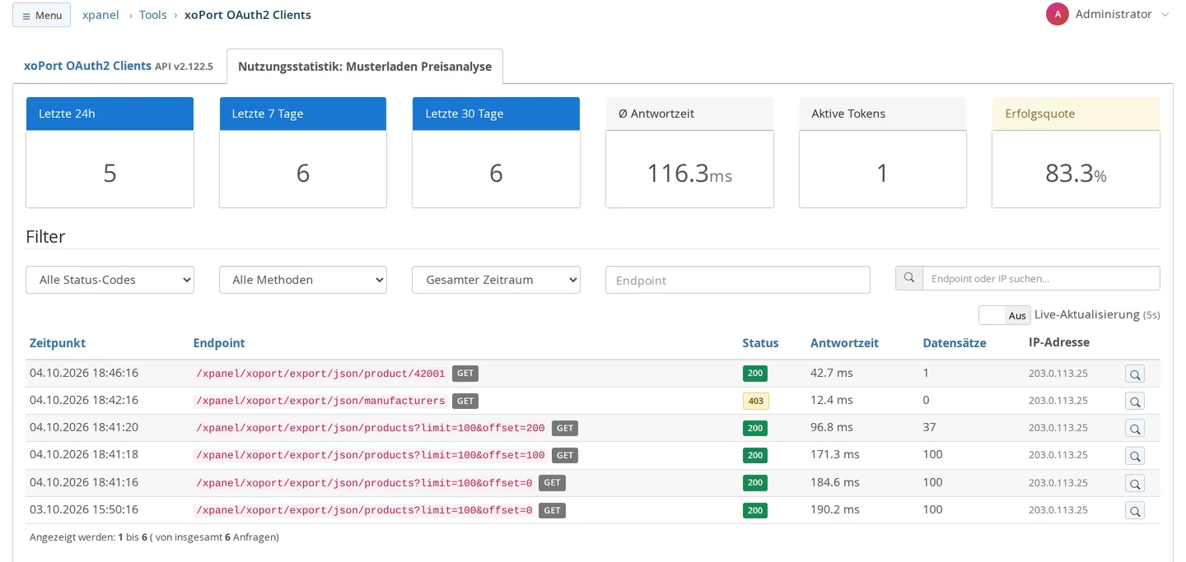Sort the table by Status column

point(760,343)
